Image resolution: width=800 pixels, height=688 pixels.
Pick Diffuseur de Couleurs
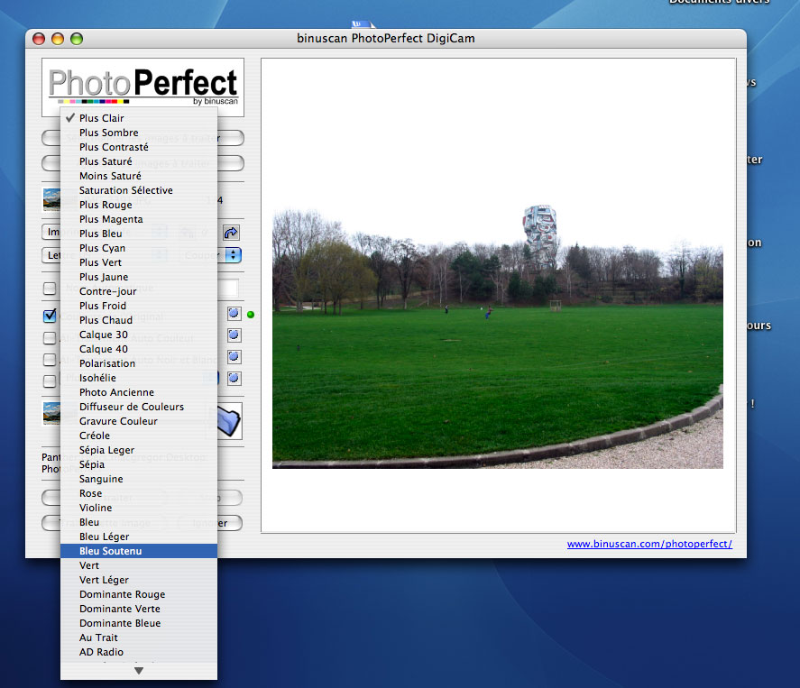coord(139,407)
